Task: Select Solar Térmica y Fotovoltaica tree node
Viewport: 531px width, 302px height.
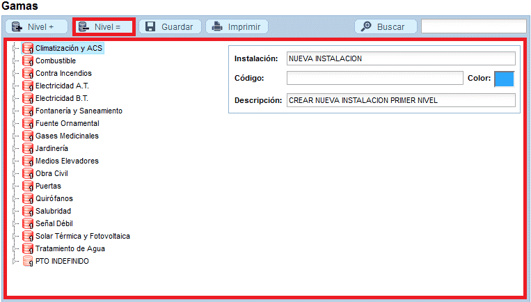Action: 82,237
